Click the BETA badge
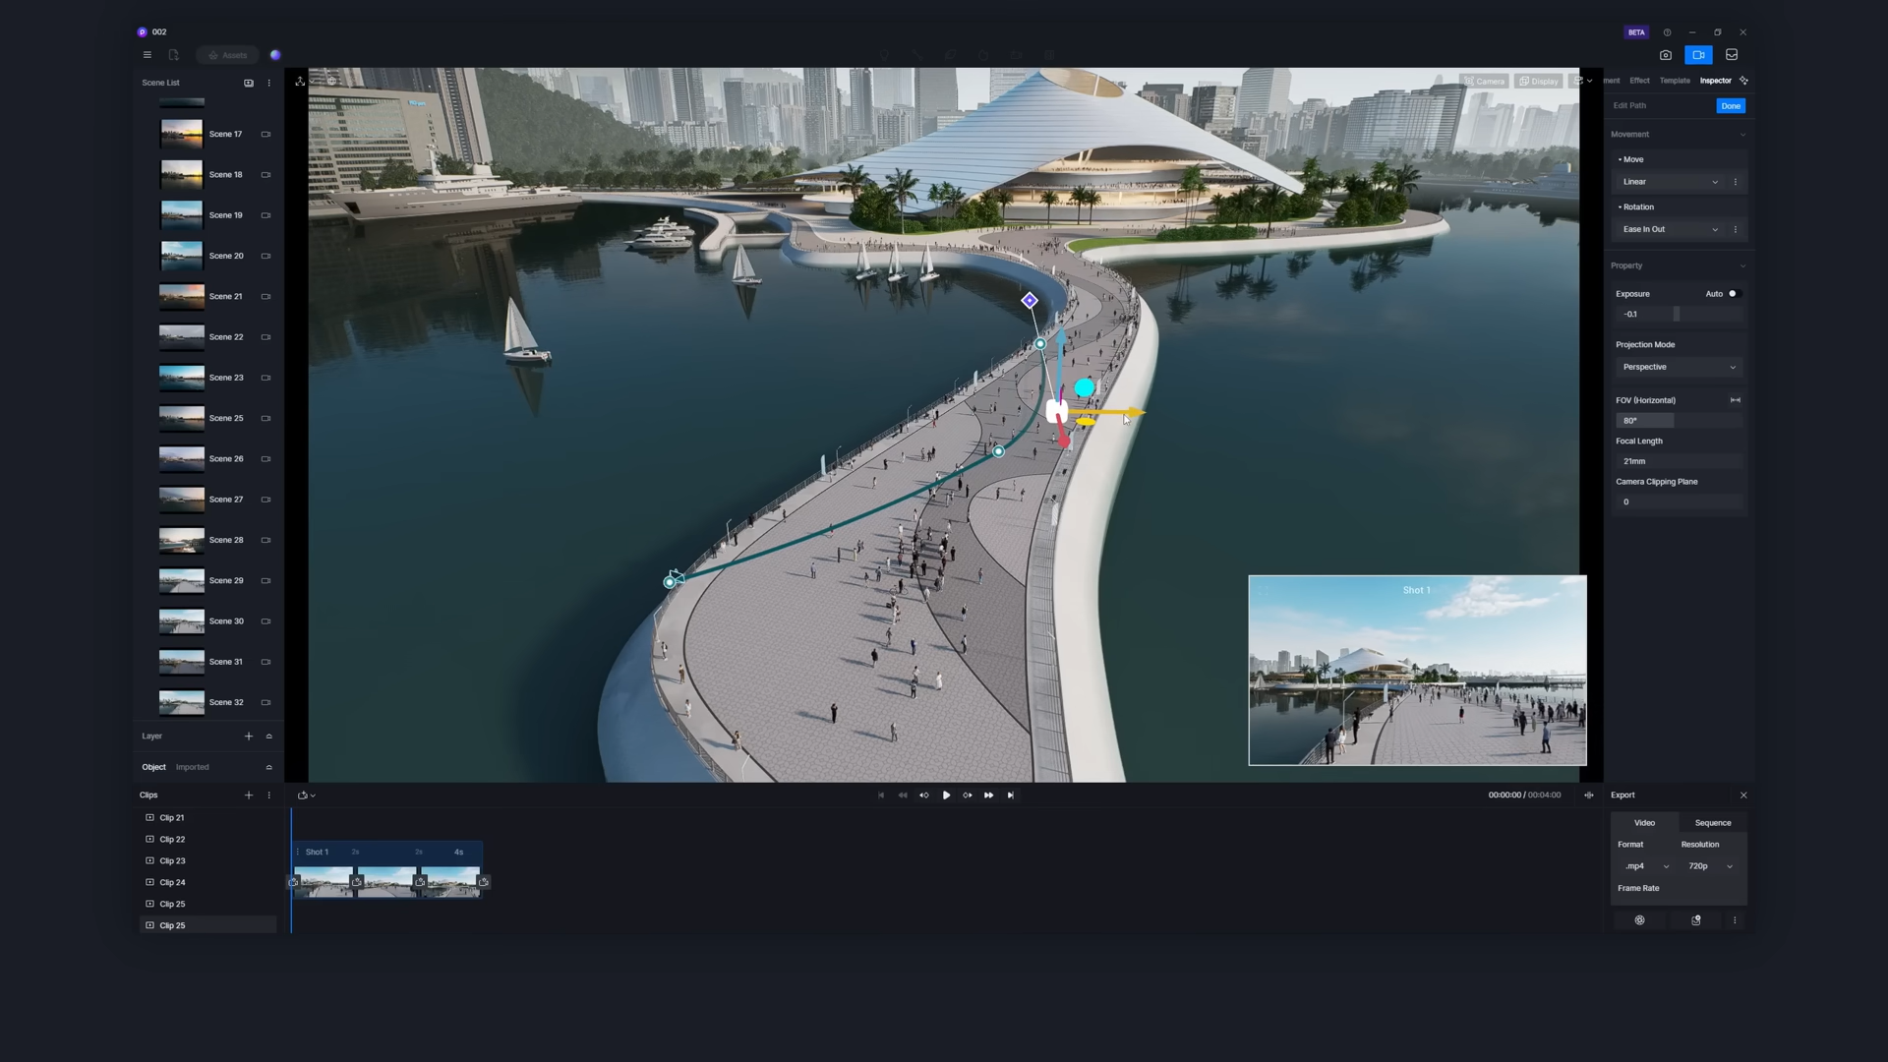 tap(1636, 32)
